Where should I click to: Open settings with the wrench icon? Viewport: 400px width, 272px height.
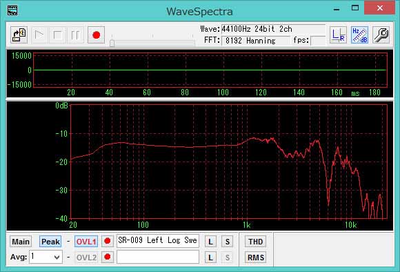point(381,35)
